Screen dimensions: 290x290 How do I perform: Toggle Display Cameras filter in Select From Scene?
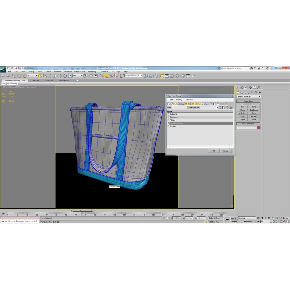pos(179,104)
